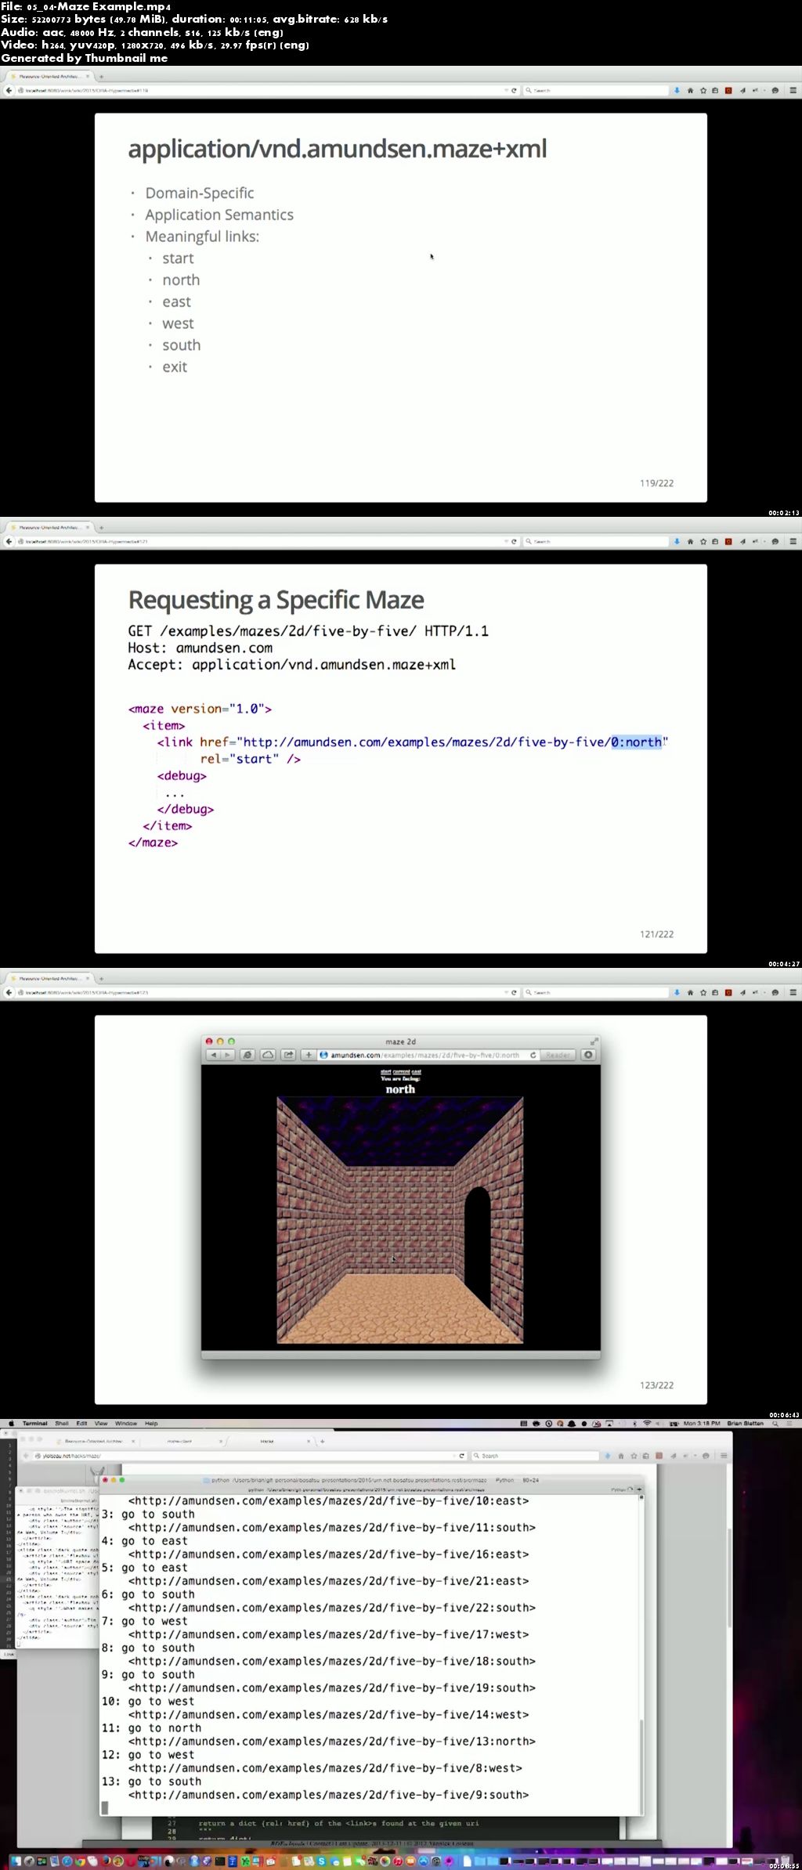This screenshot has width=802, height=1870.
Task: Click the forward arrow in the maze 2d Safari window
Action: 227,1055
